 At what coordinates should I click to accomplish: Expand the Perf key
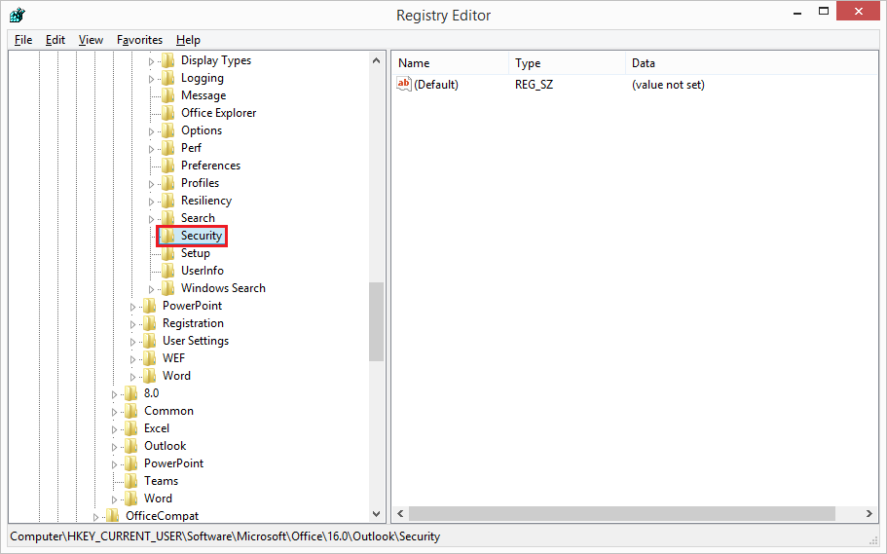pos(151,149)
